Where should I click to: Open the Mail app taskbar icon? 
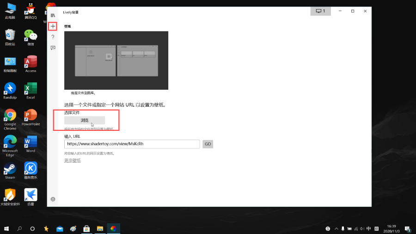click(60, 229)
